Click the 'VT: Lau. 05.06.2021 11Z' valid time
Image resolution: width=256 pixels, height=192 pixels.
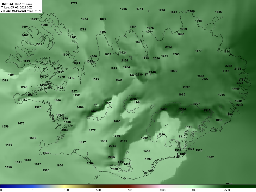(x=16, y=11)
